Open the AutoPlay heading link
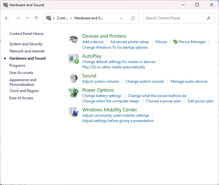219x185 pixels. [x=92, y=56]
